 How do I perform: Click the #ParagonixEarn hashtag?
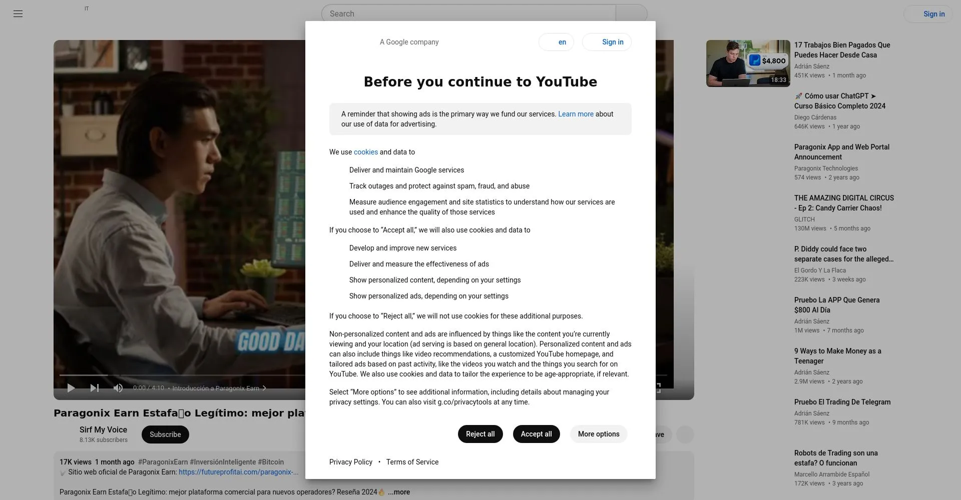pos(163,462)
